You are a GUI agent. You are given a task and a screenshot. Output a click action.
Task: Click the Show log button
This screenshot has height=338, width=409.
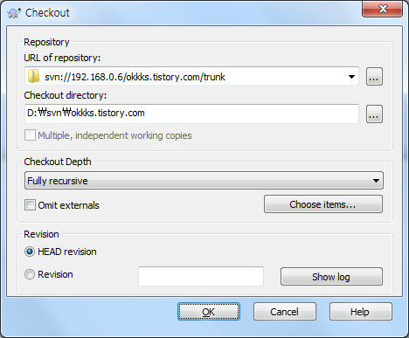(331, 277)
